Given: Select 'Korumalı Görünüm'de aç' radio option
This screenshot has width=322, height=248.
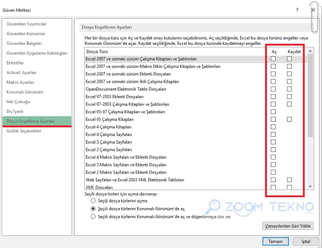Looking at the screenshot, I should 93,208.
